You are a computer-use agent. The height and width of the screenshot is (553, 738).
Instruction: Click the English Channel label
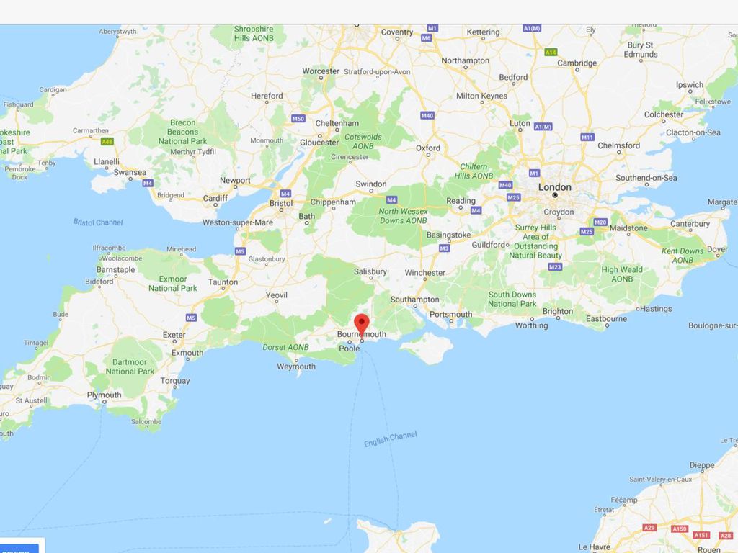(390, 439)
